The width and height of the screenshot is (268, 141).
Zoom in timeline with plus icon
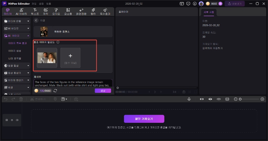pyautogui.click(x=262, y=99)
